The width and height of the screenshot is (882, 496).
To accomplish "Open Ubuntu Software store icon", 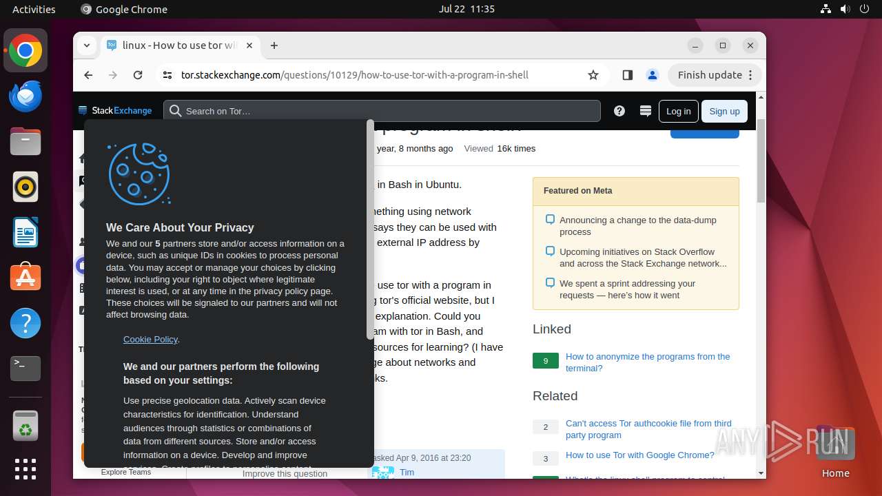I will pyautogui.click(x=25, y=278).
